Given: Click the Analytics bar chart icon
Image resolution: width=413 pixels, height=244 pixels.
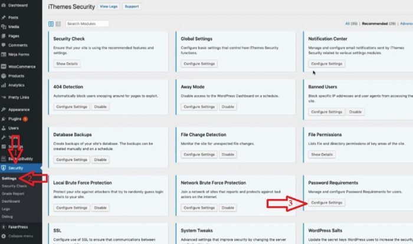Looking at the screenshot, I should pos(4,85).
